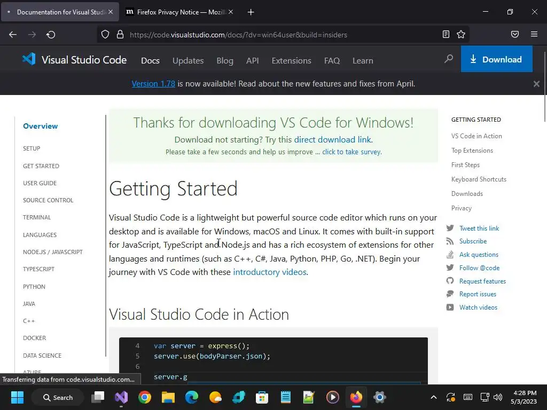Click the GitHub icon beside Request features
This screenshot has height=410, width=547.
tap(450, 281)
